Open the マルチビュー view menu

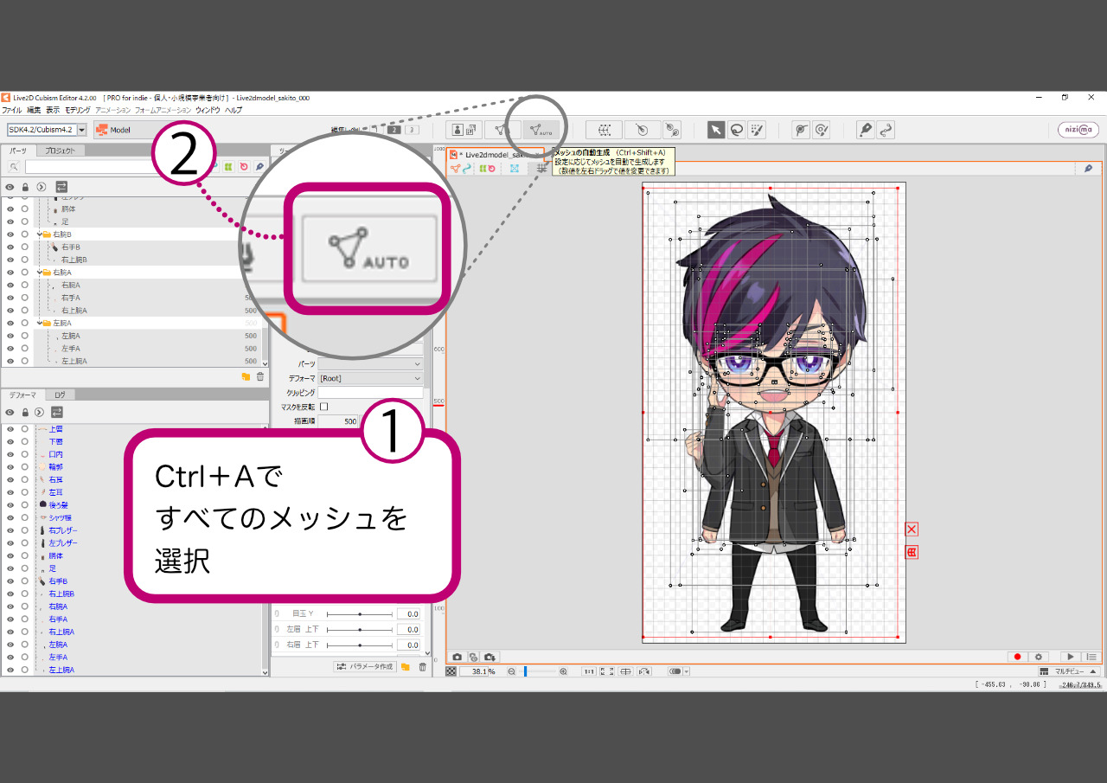tap(1070, 671)
